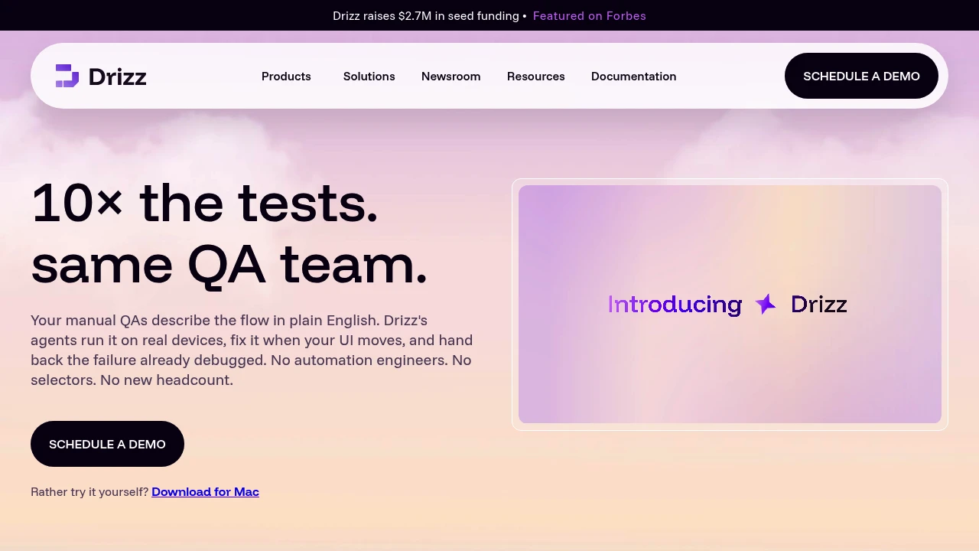Image resolution: width=979 pixels, height=551 pixels.
Task: Click the 'same QA team.' headline line
Action: (229, 265)
